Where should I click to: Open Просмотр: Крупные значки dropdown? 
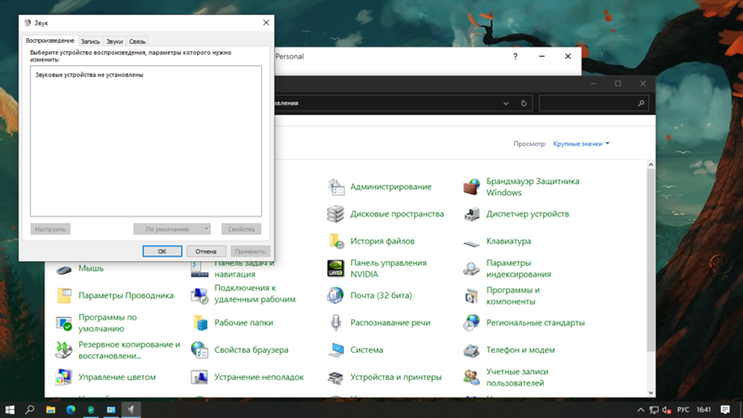pos(581,144)
